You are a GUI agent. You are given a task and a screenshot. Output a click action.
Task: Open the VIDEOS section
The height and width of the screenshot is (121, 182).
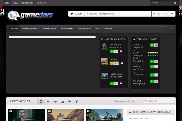tap(108, 29)
